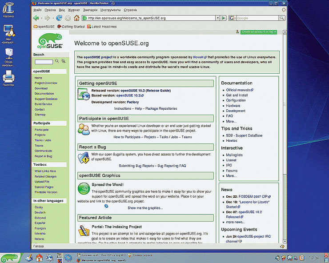The height and width of the screenshot is (263, 329).
Task: Click the search magnifier in Google search box
Action: [x=281, y=18]
